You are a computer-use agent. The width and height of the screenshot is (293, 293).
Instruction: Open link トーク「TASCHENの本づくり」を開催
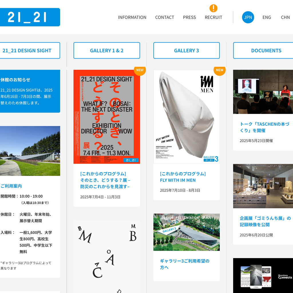pyautogui.click(x=265, y=127)
